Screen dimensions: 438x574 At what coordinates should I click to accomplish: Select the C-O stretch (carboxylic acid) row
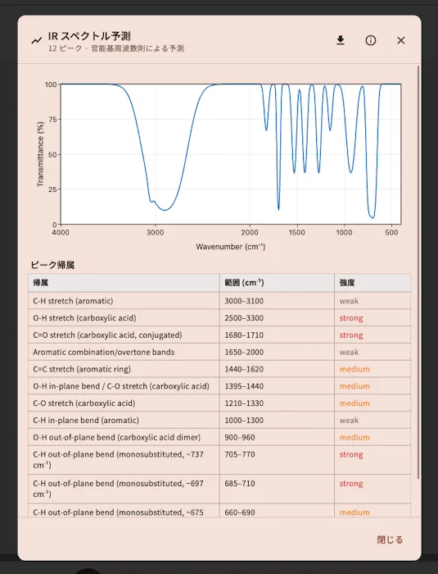coord(219,403)
